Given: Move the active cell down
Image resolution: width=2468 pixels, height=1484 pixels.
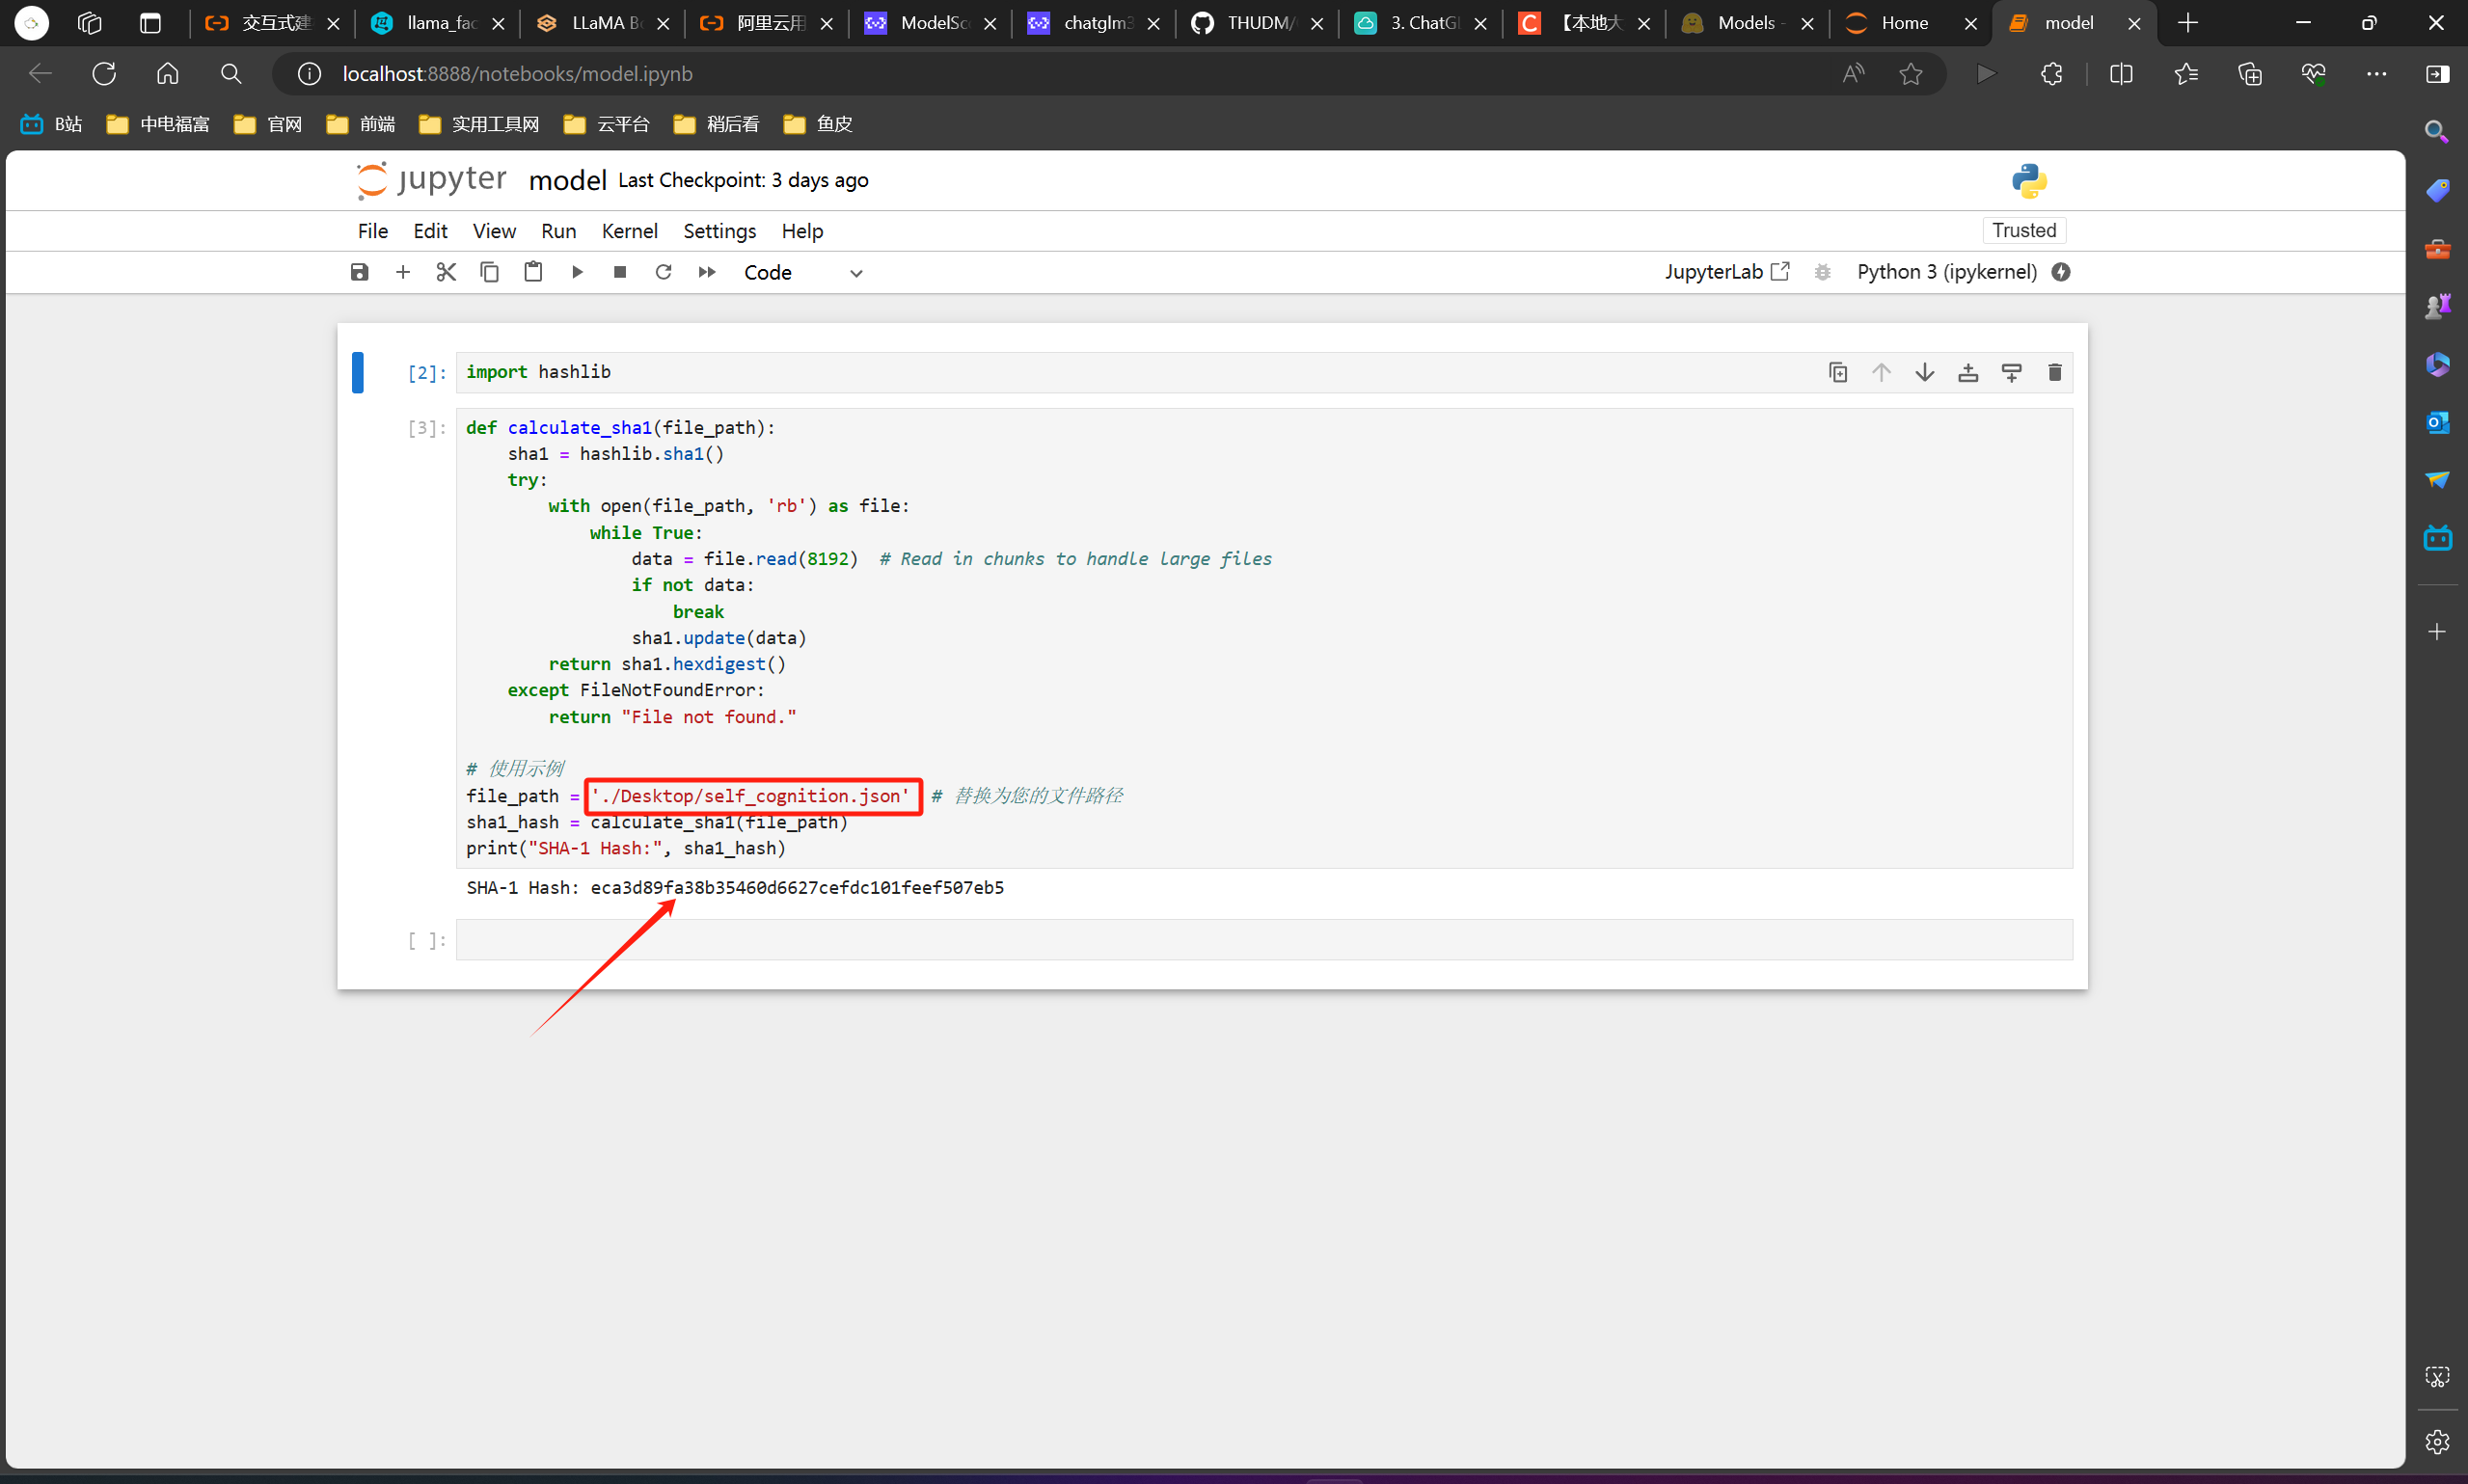Looking at the screenshot, I should pyautogui.click(x=1925, y=372).
